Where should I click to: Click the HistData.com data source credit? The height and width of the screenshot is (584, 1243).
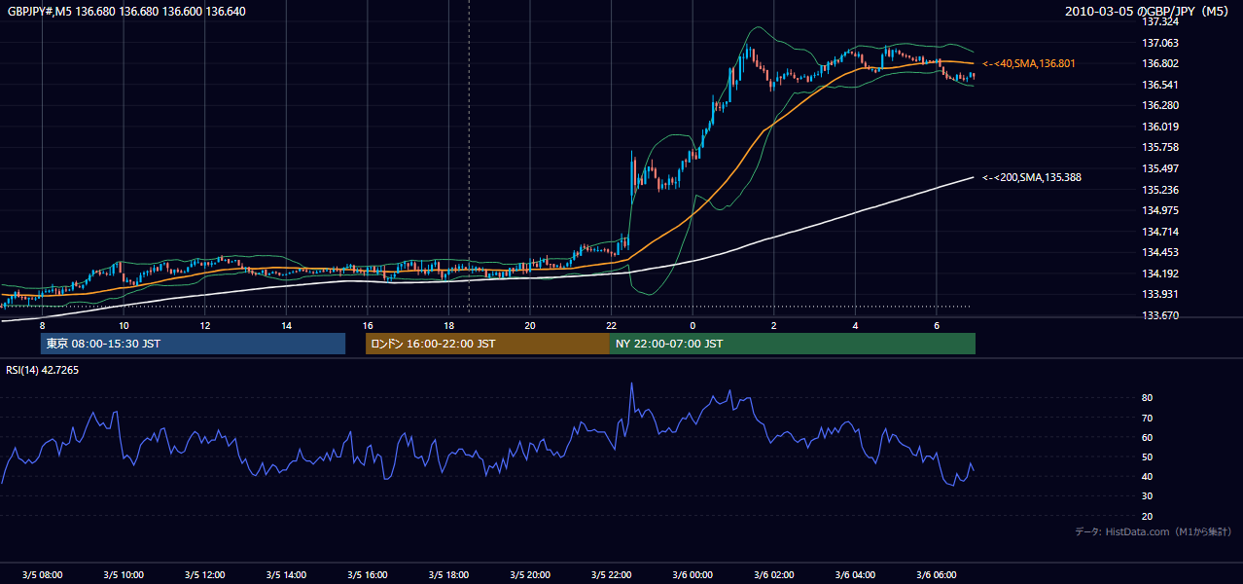click(1154, 531)
